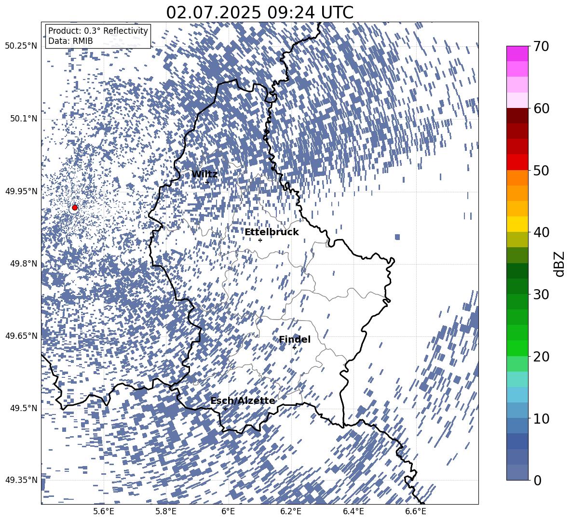This screenshot has width=571, height=521.
Task: Click the 60 tick label on colorbar
Action: [x=541, y=108]
